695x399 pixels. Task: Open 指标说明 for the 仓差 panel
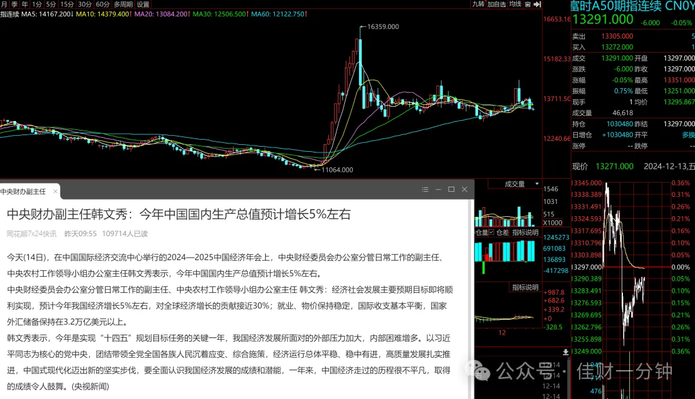click(x=525, y=232)
